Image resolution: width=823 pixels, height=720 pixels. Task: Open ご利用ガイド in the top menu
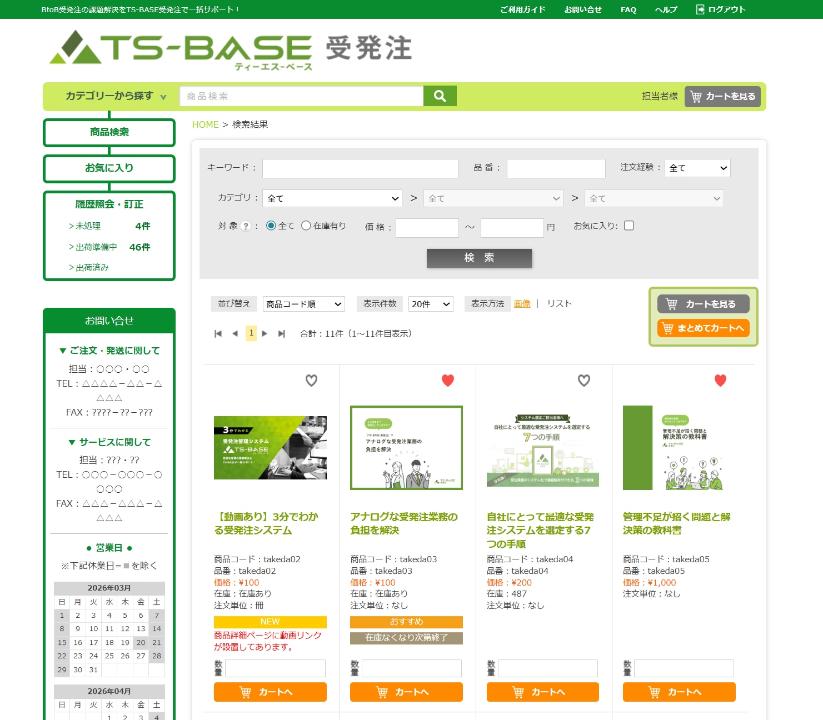pos(522,9)
